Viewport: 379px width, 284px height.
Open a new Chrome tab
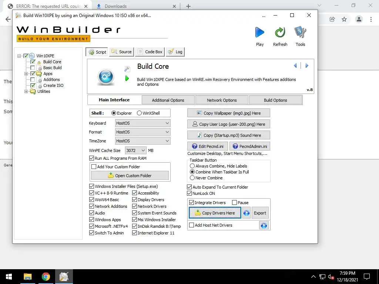tap(188, 6)
